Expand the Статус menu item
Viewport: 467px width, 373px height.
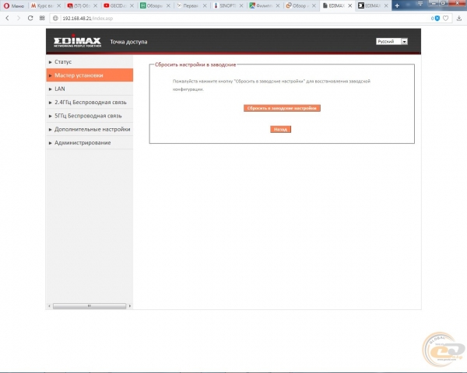(90, 62)
